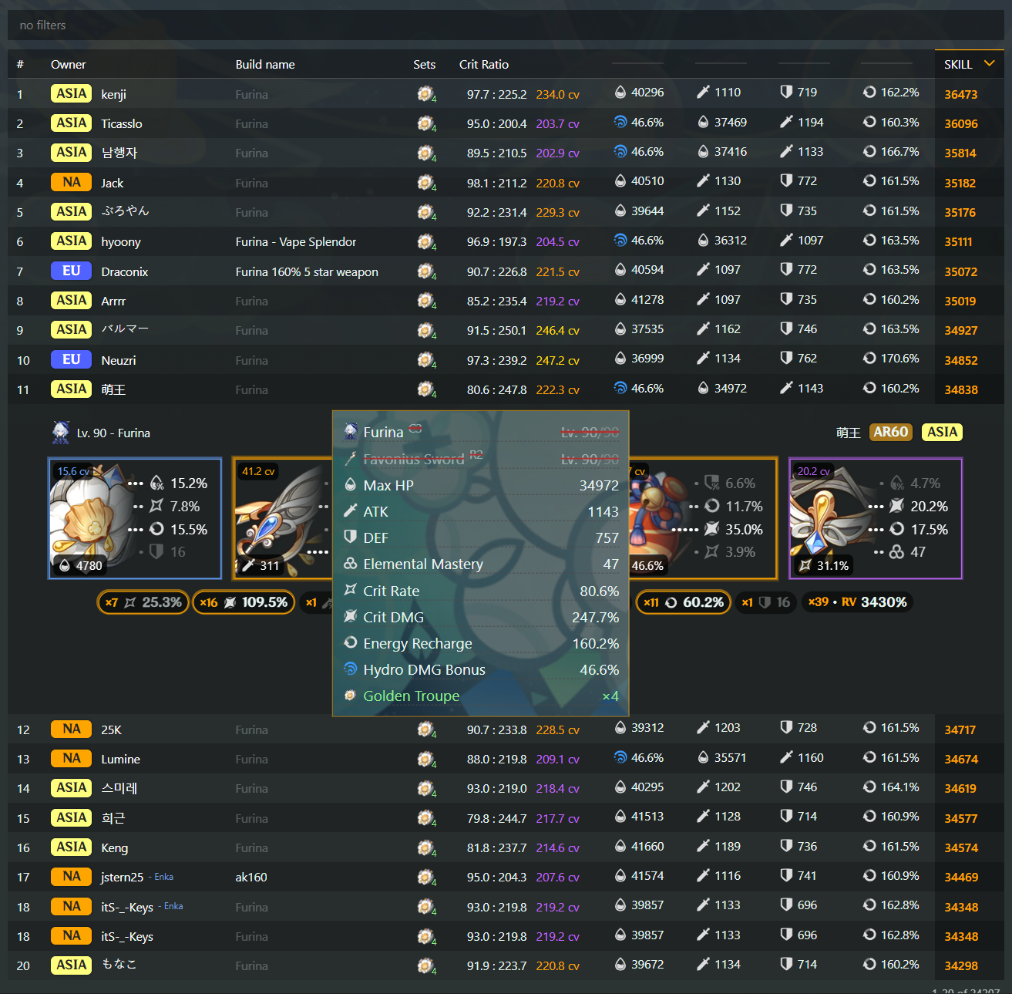Sort by the Owner column header
1012x994 pixels.
(x=68, y=65)
